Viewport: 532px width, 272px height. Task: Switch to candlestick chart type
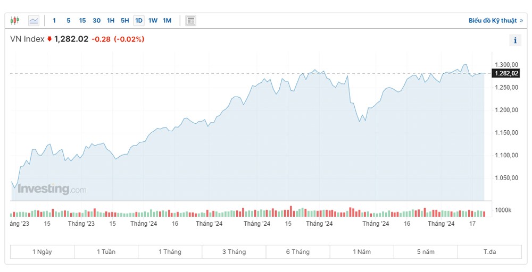click(x=14, y=21)
